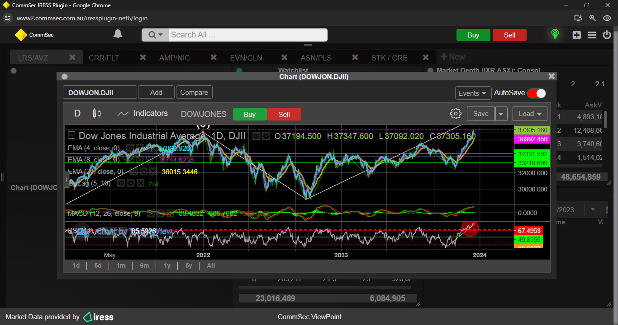Open the date dropdown behind the chart
Screen dimensions: 618x325
(x=592, y=209)
